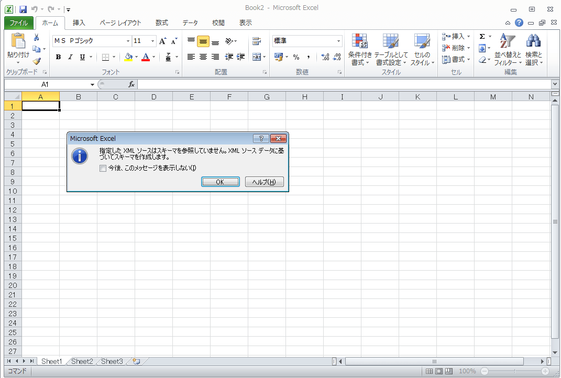This screenshot has height=378, width=561.
Task: Customize quick access toolbar dropdown
Action: coord(68,9)
